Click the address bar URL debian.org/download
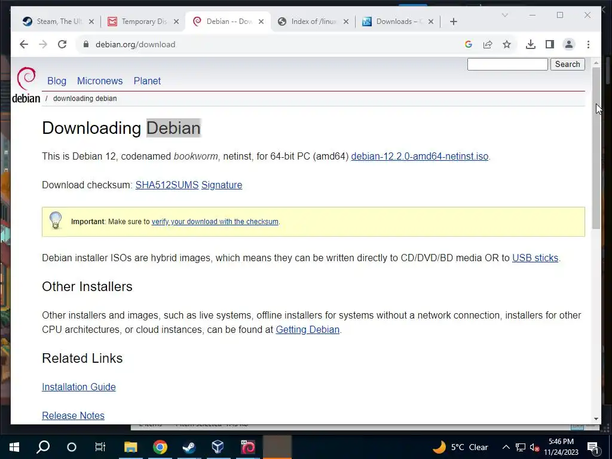 pyautogui.click(x=136, y=44)
